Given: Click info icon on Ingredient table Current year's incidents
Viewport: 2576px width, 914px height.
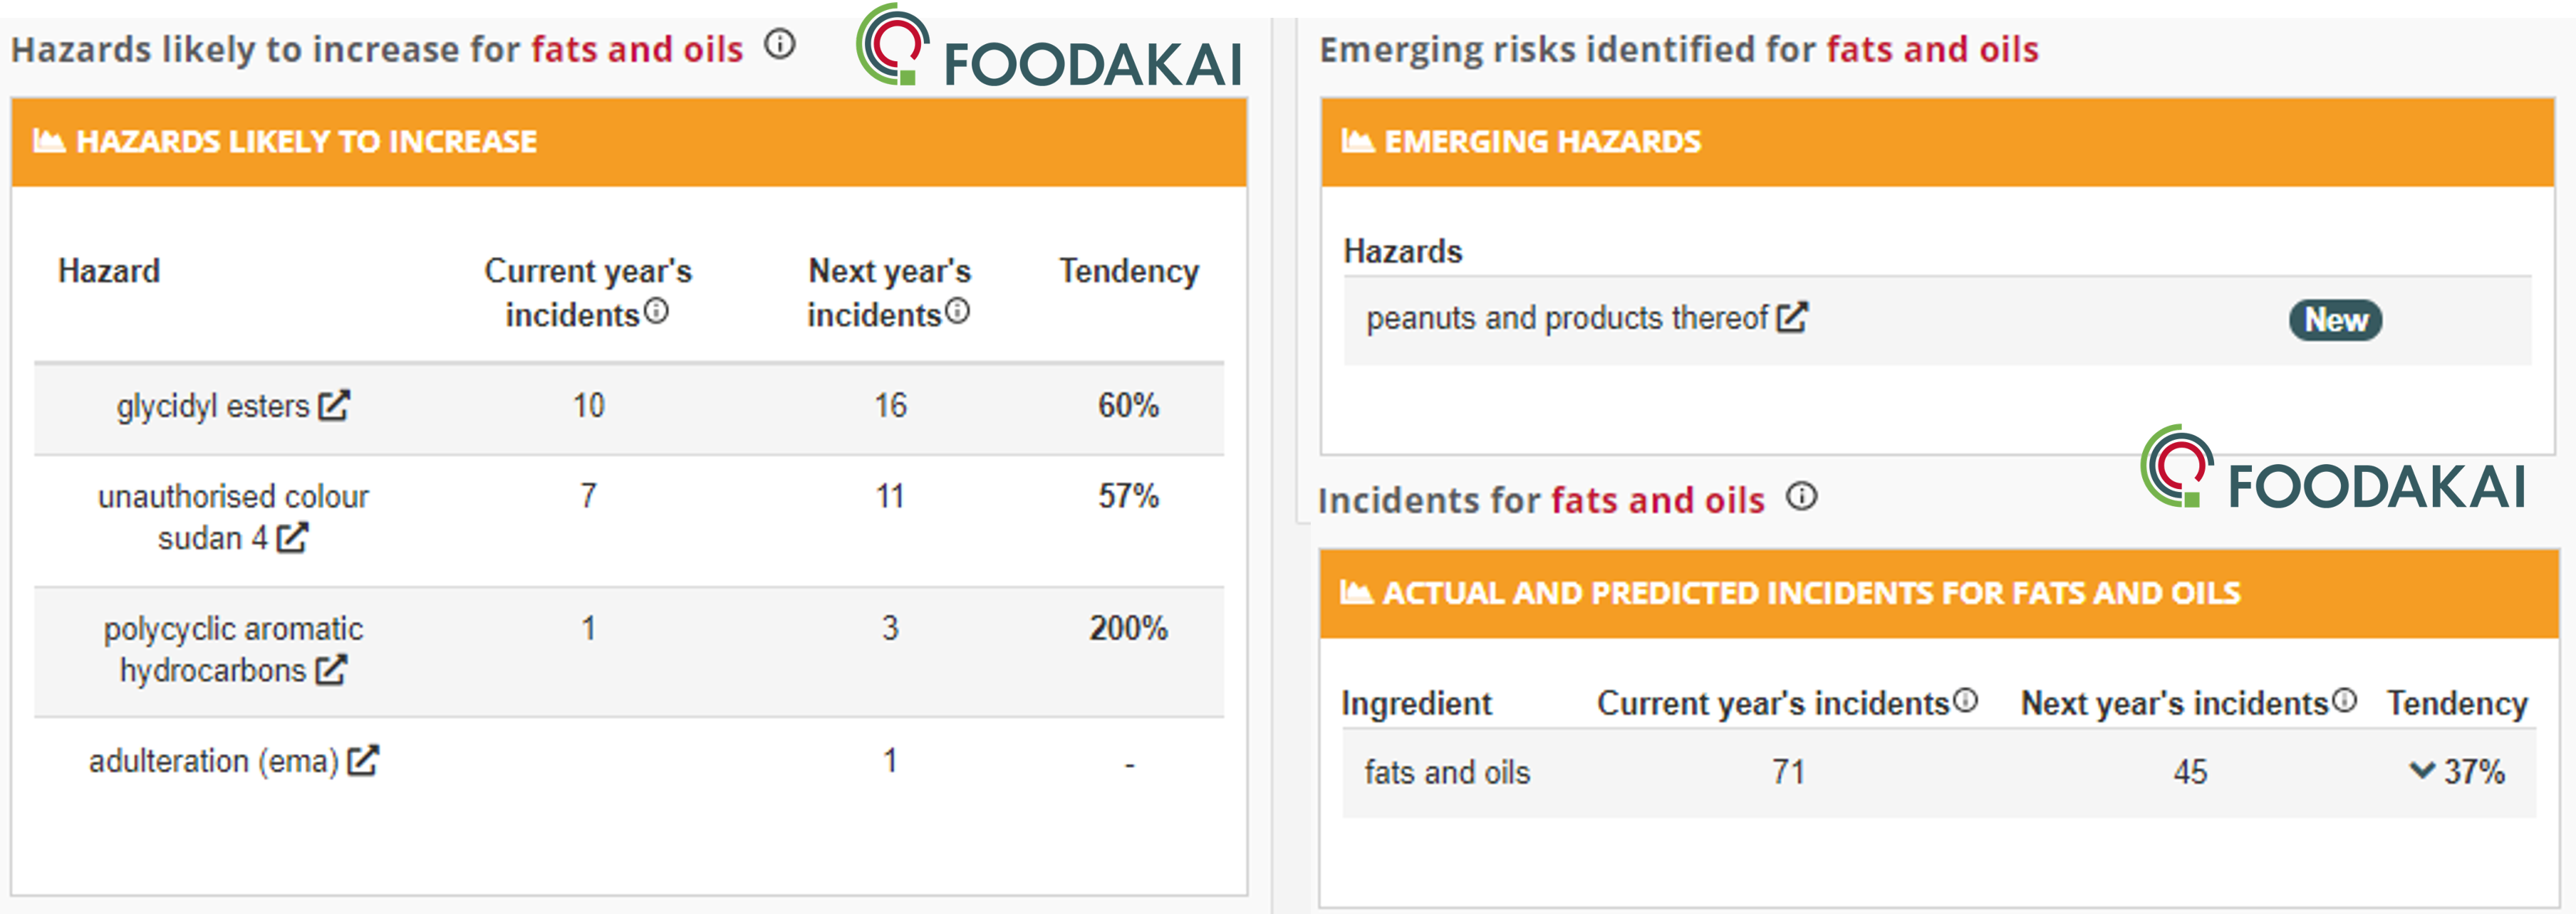Looking at the screenshot, I should click(x=1965, y=700).
